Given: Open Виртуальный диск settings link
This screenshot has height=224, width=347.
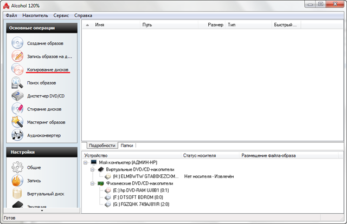Looking at the screenshot, I should click(x=46, y=194).
